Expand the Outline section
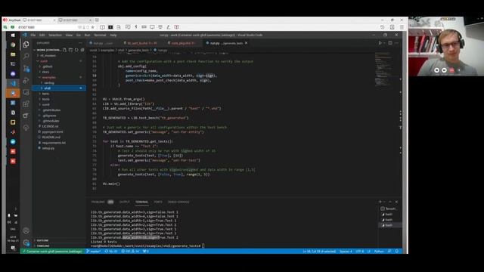 (42, 240)
